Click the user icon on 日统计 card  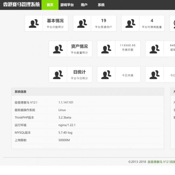coord(58,75)
